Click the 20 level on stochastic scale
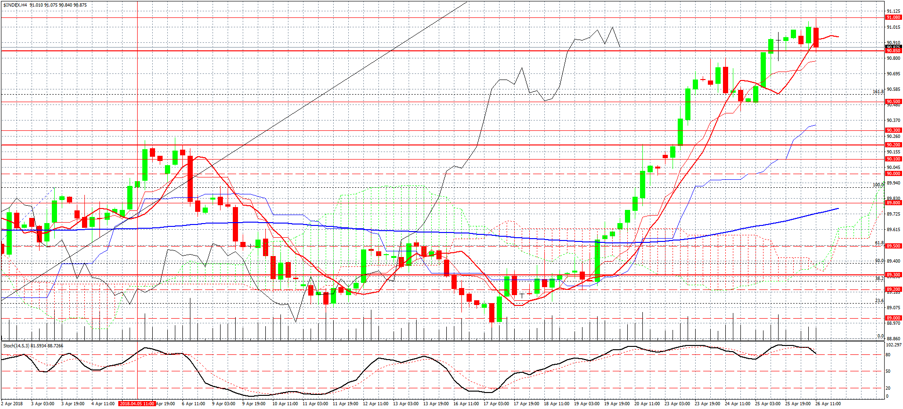Viewport: 903px width, 409px height. point(888,388)
